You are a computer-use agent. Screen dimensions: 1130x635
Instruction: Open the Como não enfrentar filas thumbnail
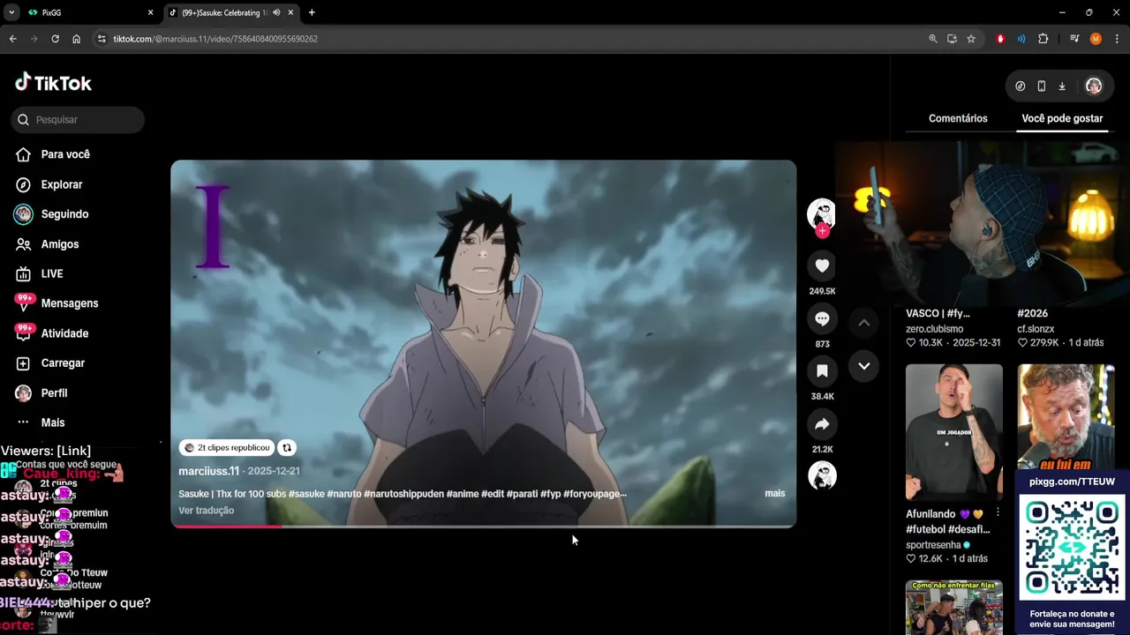point(954,607)
